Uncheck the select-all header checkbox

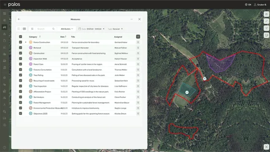(x=21, y=37)
